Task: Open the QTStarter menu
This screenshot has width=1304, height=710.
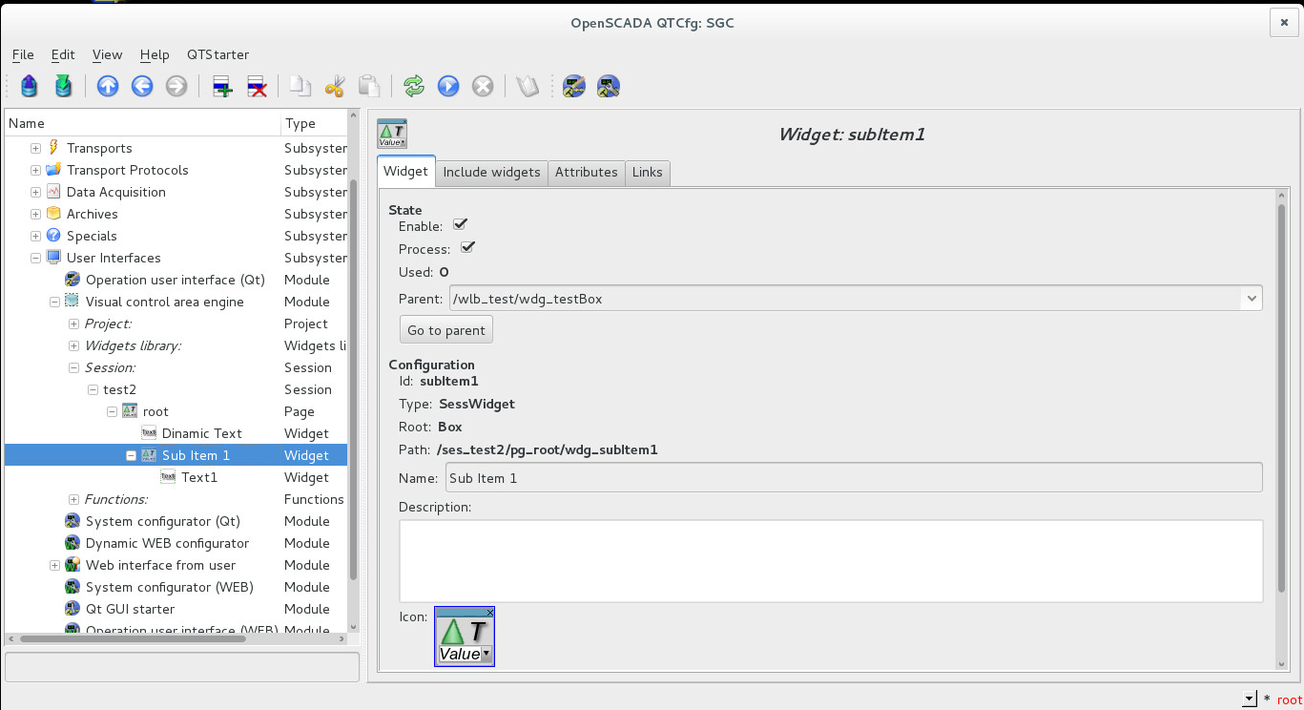Action: coord(217,54)
